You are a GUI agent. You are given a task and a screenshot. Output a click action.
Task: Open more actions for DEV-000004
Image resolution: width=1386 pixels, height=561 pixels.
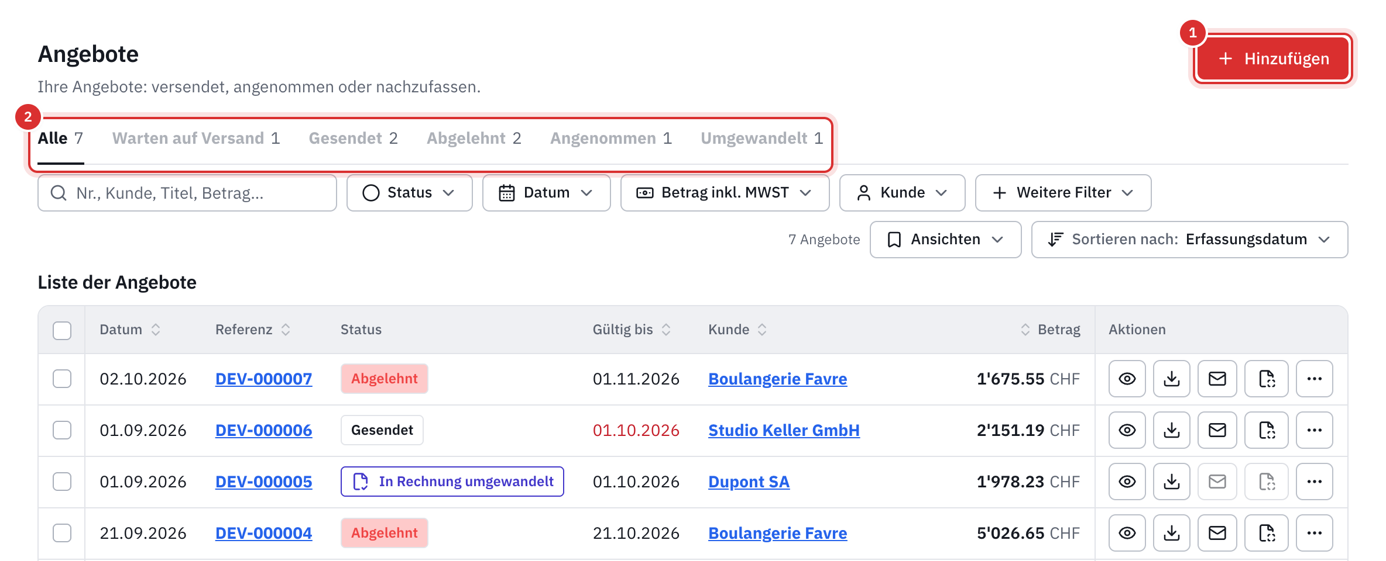(x=1314, y=533)
